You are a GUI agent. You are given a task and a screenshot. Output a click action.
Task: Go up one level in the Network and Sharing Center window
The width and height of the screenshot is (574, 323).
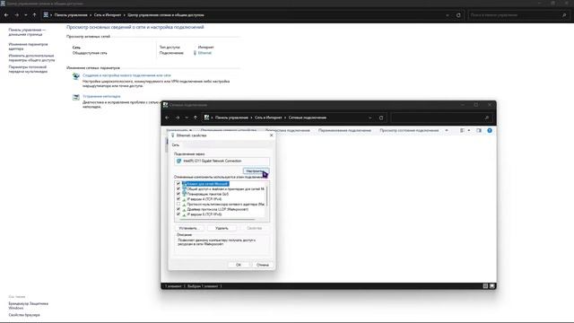click(x=34, y=15)
